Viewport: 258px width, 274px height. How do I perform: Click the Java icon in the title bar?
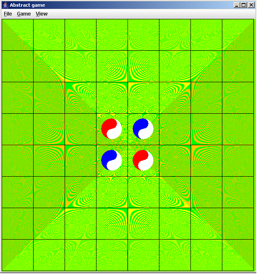click(6, 5)
